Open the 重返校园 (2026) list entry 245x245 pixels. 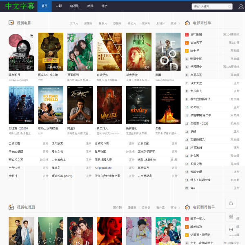62,176
